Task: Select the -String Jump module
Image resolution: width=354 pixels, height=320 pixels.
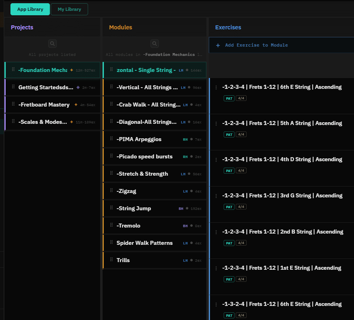Action: point(154,208)
